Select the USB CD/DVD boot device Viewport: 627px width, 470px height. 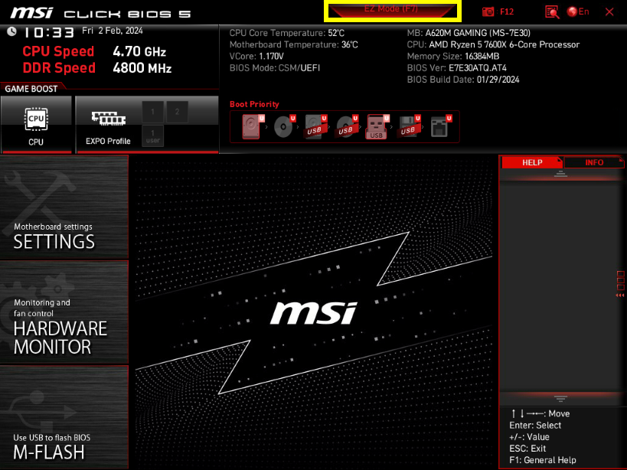point(346,127)
